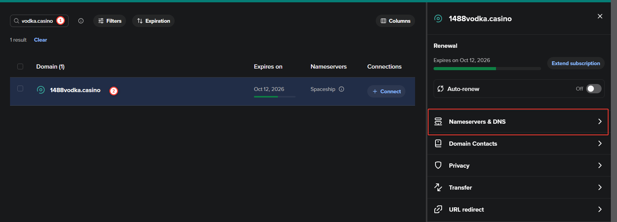Click the Clear link to reset search

click(40, 40)
